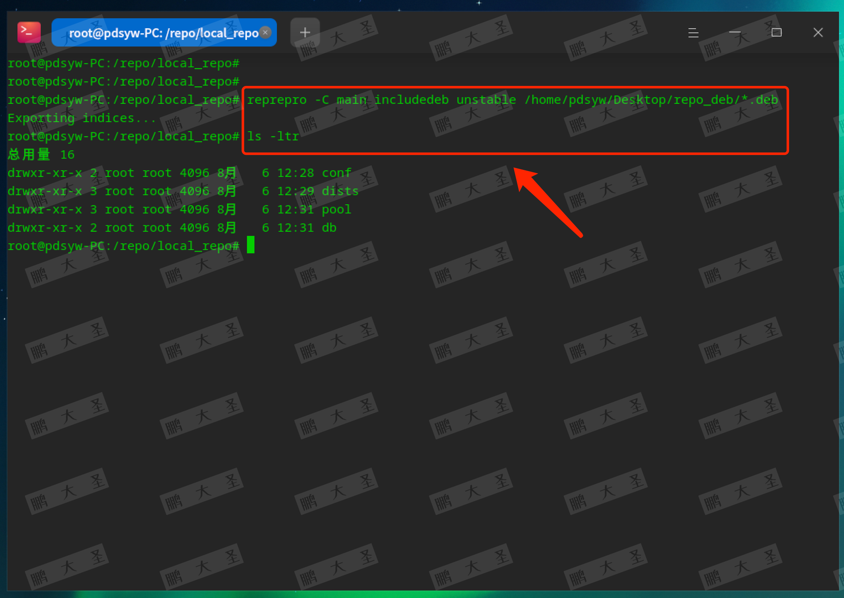Click the 'dists' directory name in the listing

coord(340,191)
